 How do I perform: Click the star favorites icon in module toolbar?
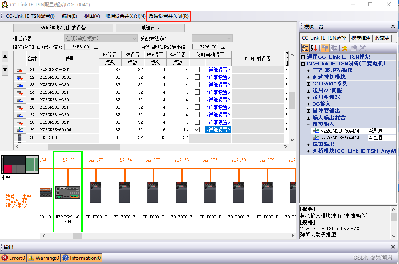(345, 48)
